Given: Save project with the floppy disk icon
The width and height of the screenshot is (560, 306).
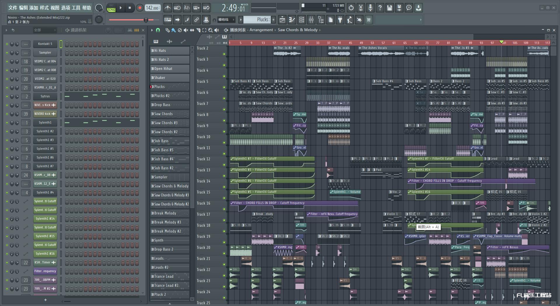Looking at the screenshot, I should [390, 8].
